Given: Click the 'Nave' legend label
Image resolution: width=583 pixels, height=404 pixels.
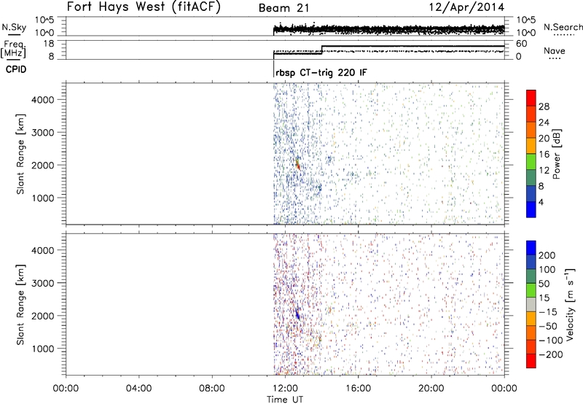Looking at the screenshot, I should [x=555, y=50].
